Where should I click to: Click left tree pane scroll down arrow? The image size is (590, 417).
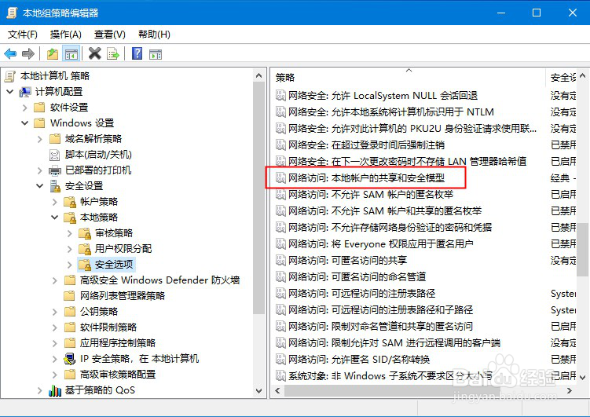click(258, 390)
